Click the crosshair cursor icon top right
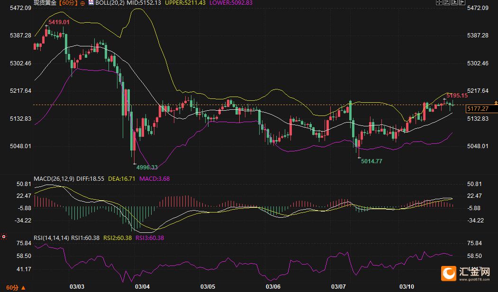 (439, 2)
